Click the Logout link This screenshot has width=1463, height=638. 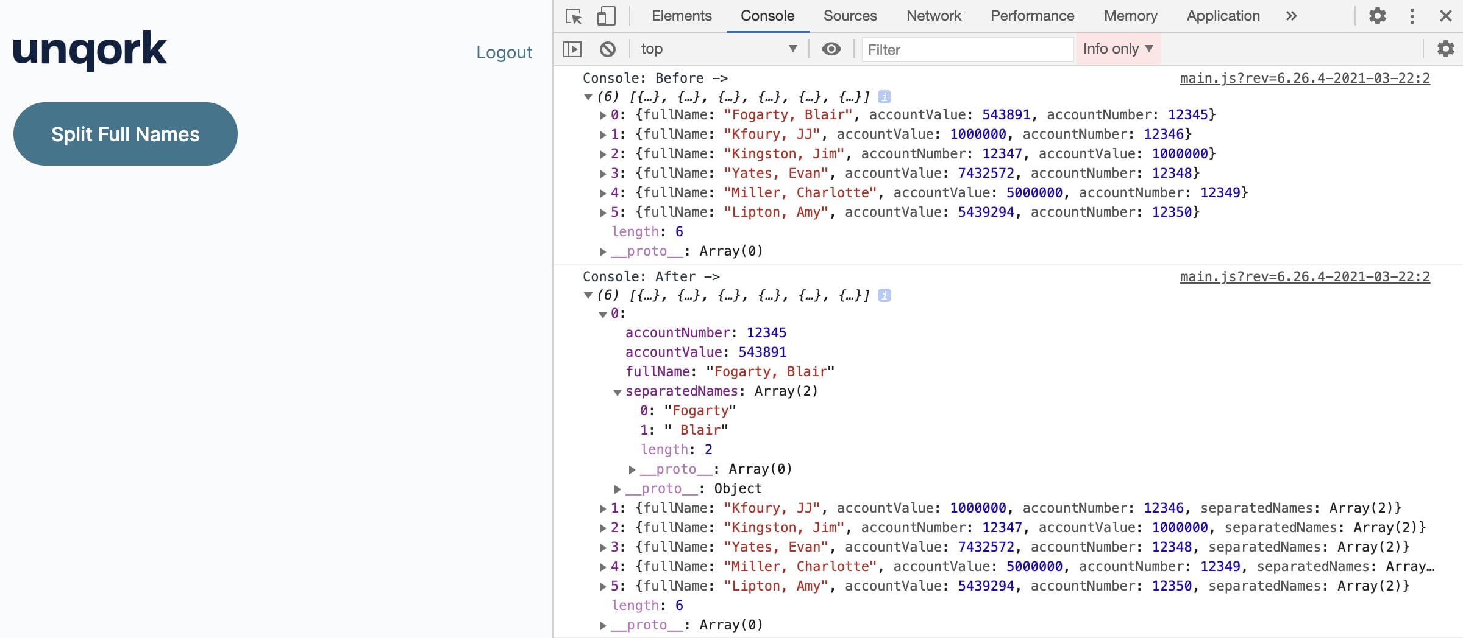pyautogui.click(x=504, y=52)
